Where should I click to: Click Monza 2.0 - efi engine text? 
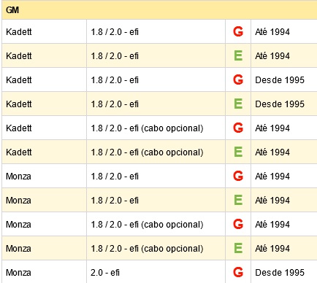(105, 273)
